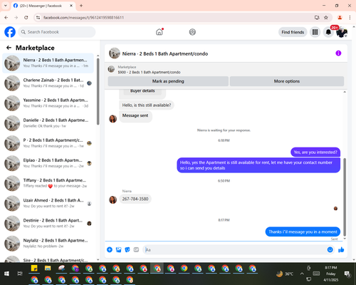
Task: Open File Explorer from taskbar
Action: pyautogui.click(x=48, y=268)
